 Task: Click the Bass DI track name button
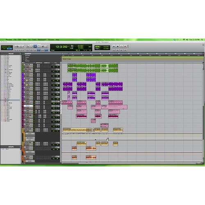click(27, 64)
